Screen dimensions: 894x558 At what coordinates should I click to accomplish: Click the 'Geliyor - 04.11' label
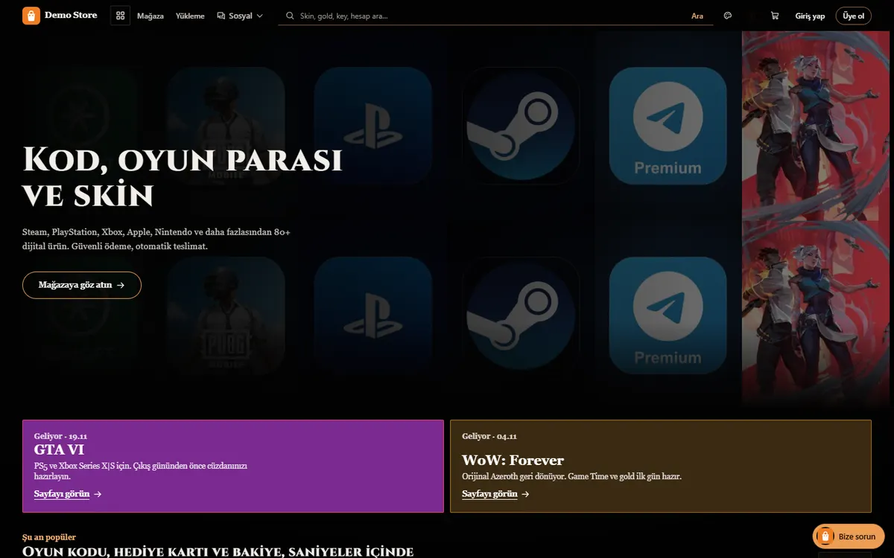pyautogui.click(x=489, y=436)
